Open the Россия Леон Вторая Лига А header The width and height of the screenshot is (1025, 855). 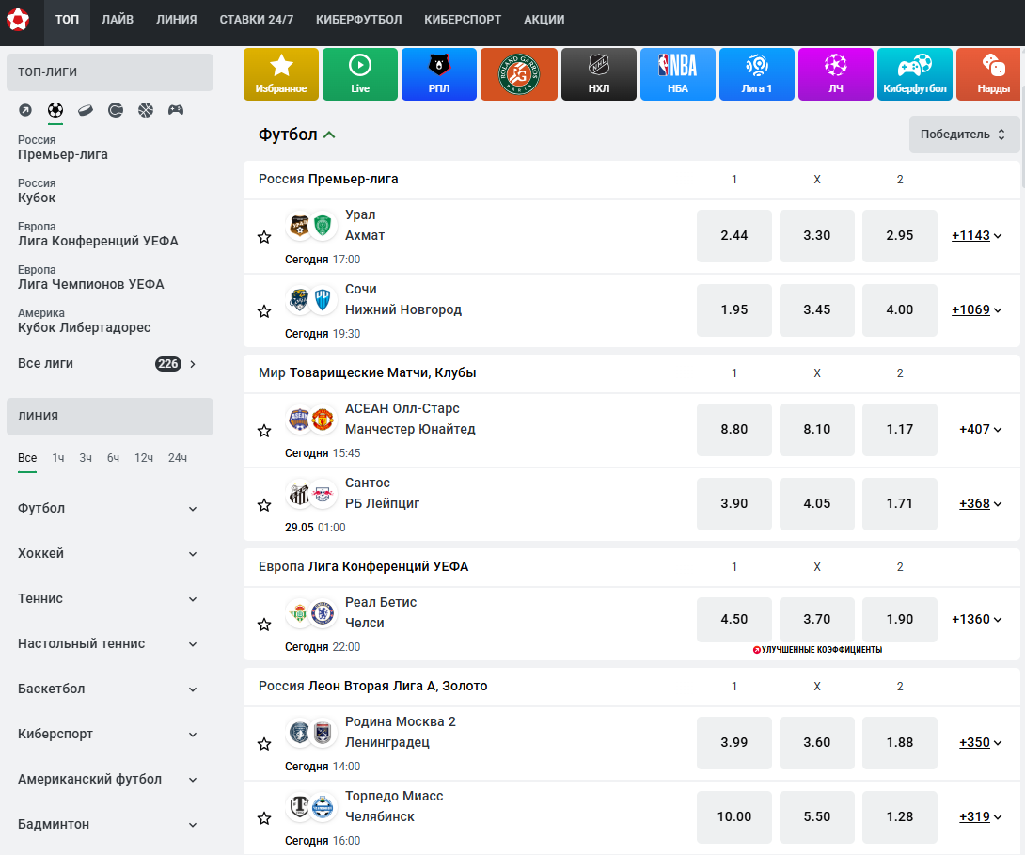tap(372, 686)
